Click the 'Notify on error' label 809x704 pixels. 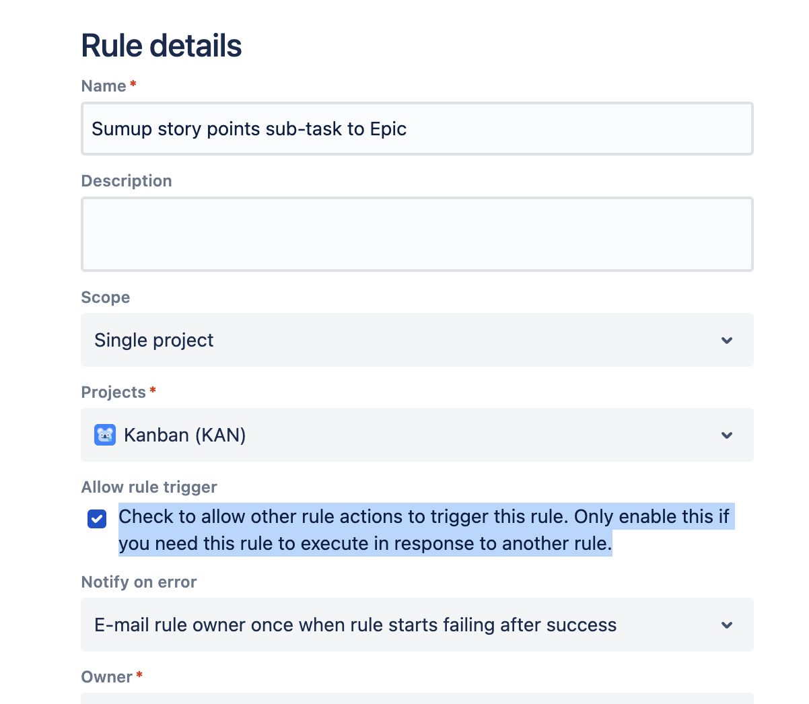(139, 582)
